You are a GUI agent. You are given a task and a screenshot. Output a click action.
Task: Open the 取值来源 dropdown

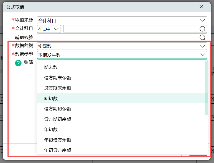[x=122, y=20]
